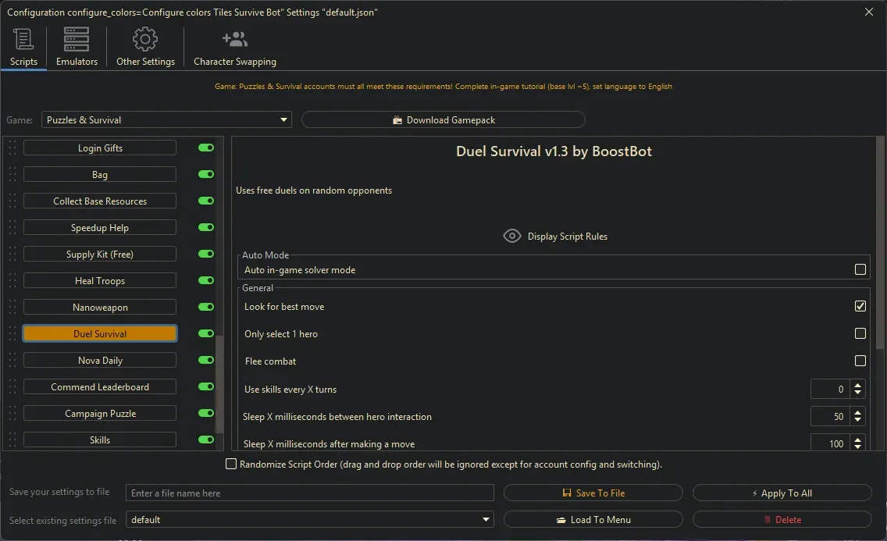
Task: Open the existing settings file dropdown
Action: pyautogui.click(x=486, y=519)
